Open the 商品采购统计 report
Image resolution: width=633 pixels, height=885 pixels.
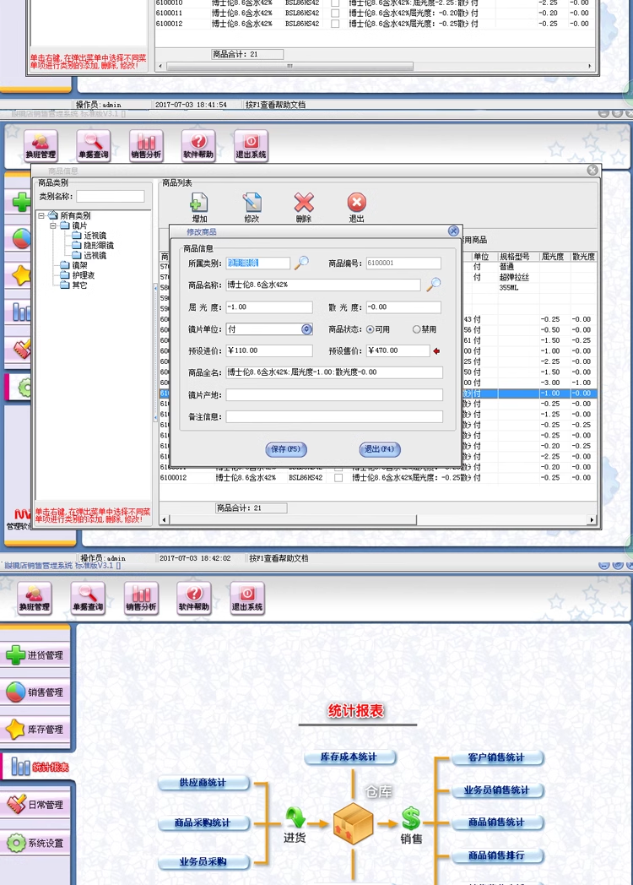click(x=203, y=823)
